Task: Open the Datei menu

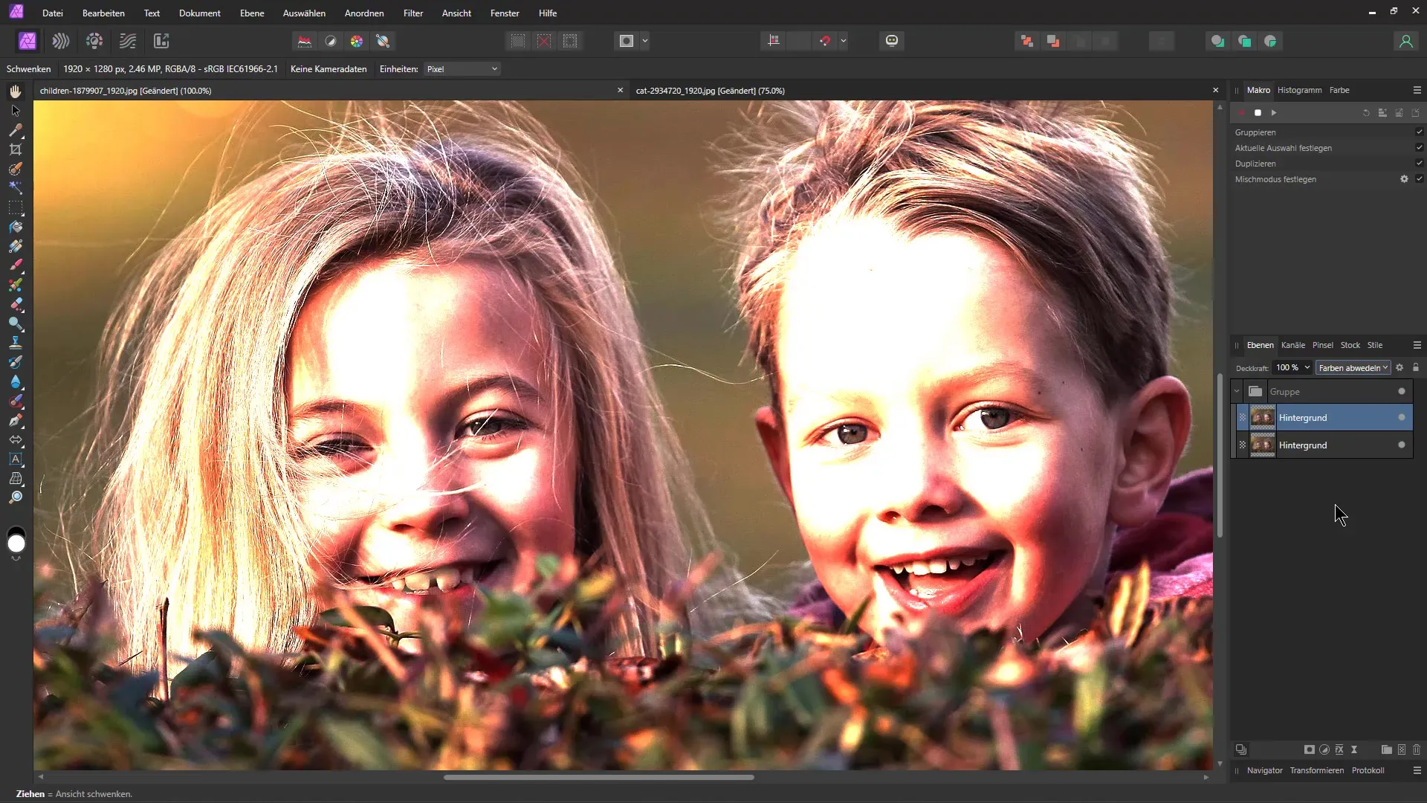Action: click(53, 13)
